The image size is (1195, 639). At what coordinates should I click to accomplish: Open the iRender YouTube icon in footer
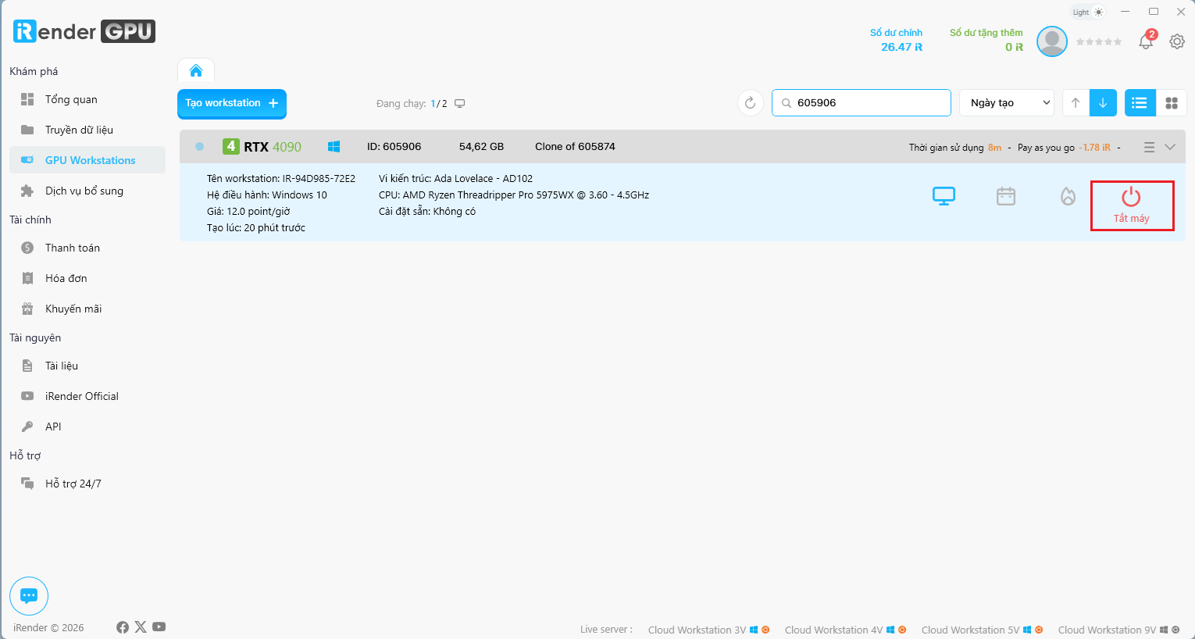tap(159, 627)
